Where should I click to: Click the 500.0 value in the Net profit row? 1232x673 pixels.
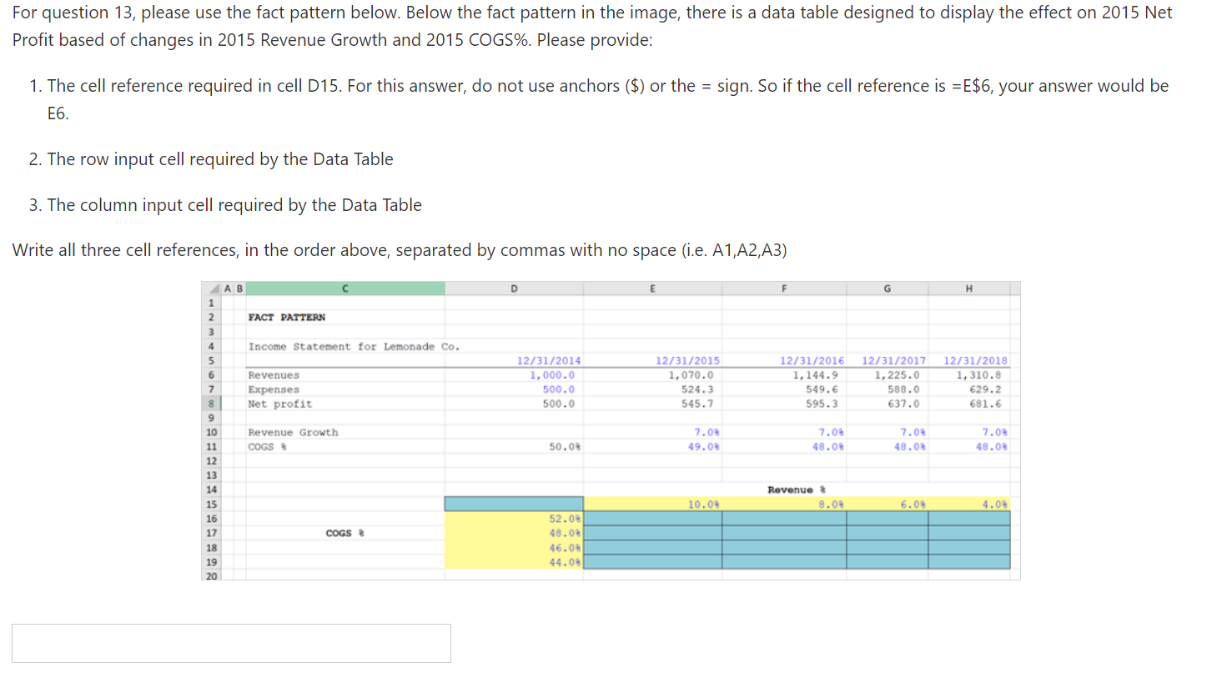pyautogui.click(x=559, y=404)
